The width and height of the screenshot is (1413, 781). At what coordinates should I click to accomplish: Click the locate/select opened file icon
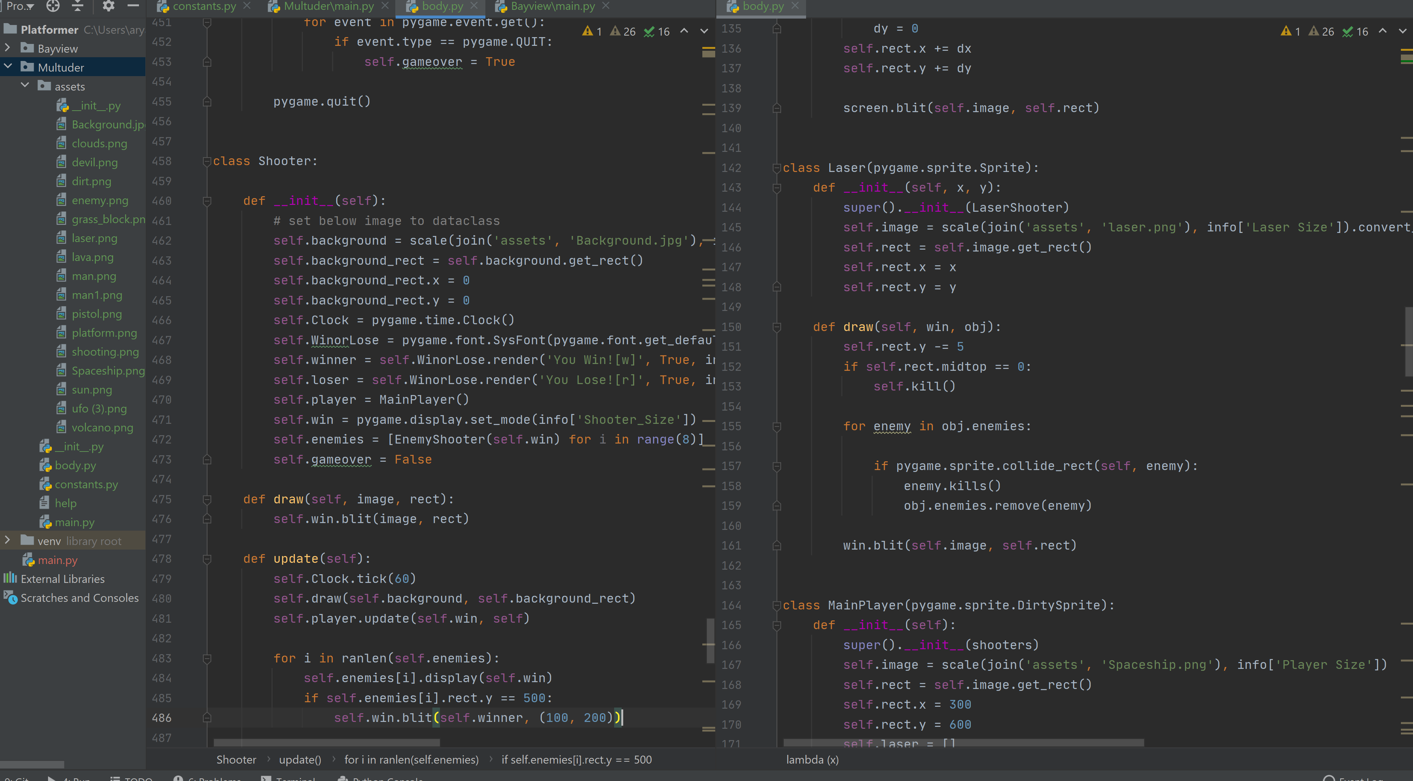pos(53,6)
